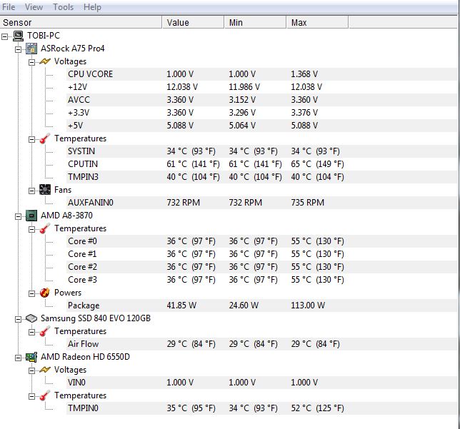The width and height of the screenshot is (460, 429).
Task: Collapse the Powers group
Action: tap(31, 293)
